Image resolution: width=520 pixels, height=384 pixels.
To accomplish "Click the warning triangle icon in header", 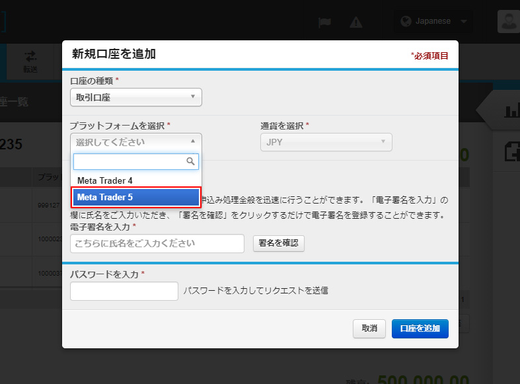I will (x=356, y=22).
